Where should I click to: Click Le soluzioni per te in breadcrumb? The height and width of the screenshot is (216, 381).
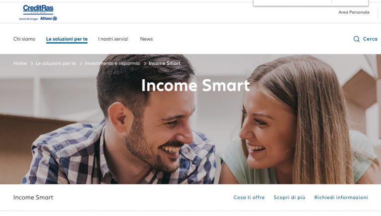(x=56, y=63)
